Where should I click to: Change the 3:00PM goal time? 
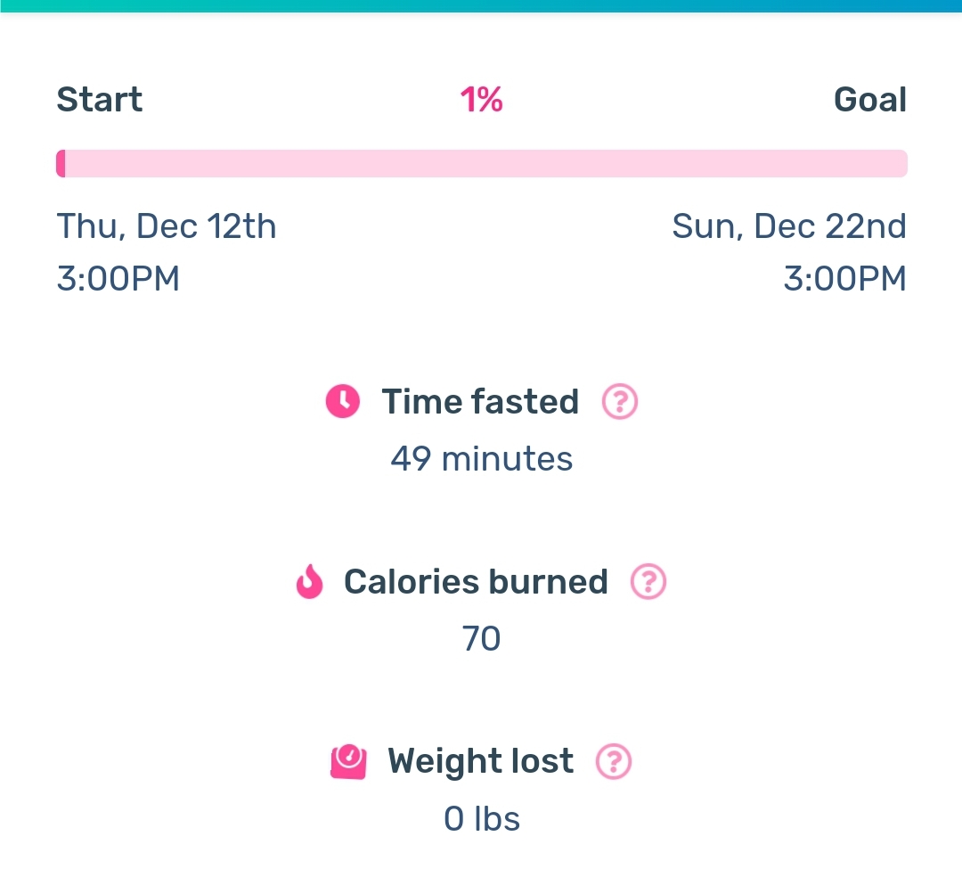(844, 279)
